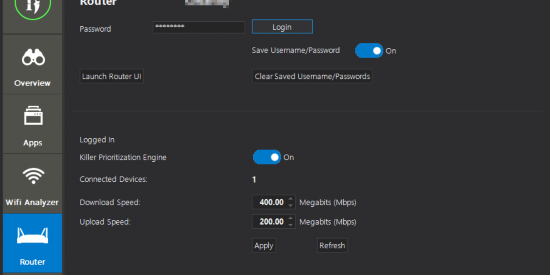This screenshot has width=550, height=275.
Task: Click Clear Saved Username/Passwords
Action: point(312,77)
